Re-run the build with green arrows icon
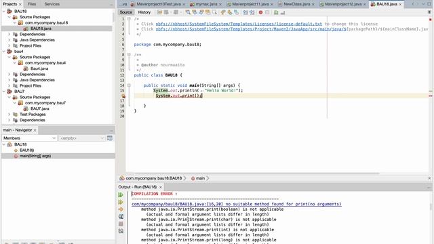Image resolution: width=434 pixels, height=244 pixels. 121,195
